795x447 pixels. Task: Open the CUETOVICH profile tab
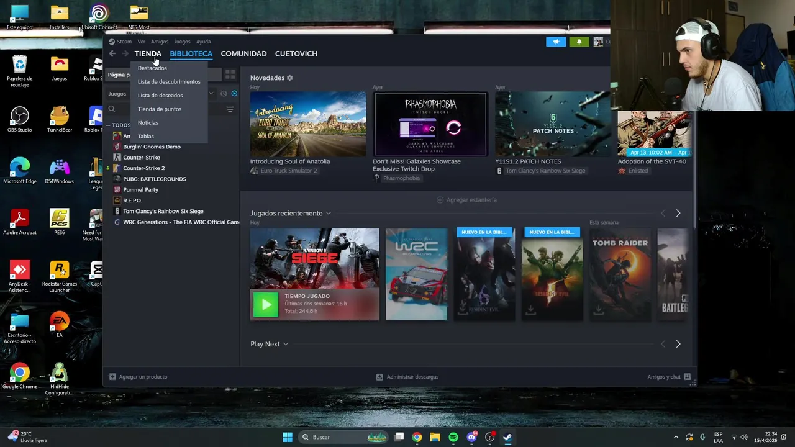point(296,54)
